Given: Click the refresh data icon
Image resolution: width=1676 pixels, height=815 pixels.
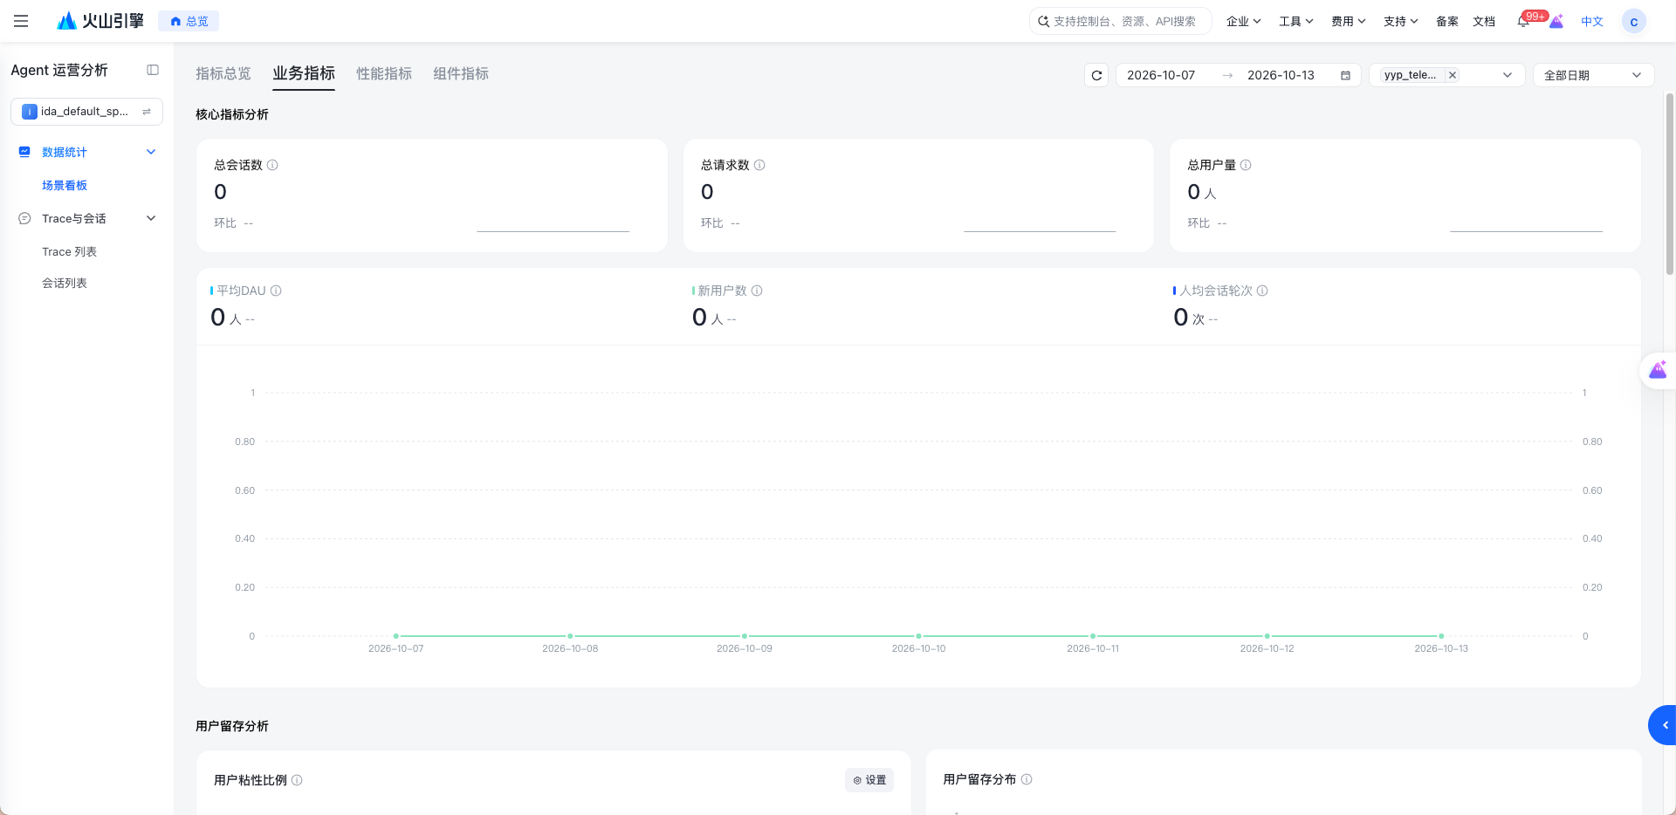Looking at the screenshot, I should pyautogui.click(x=1096, y=75).
